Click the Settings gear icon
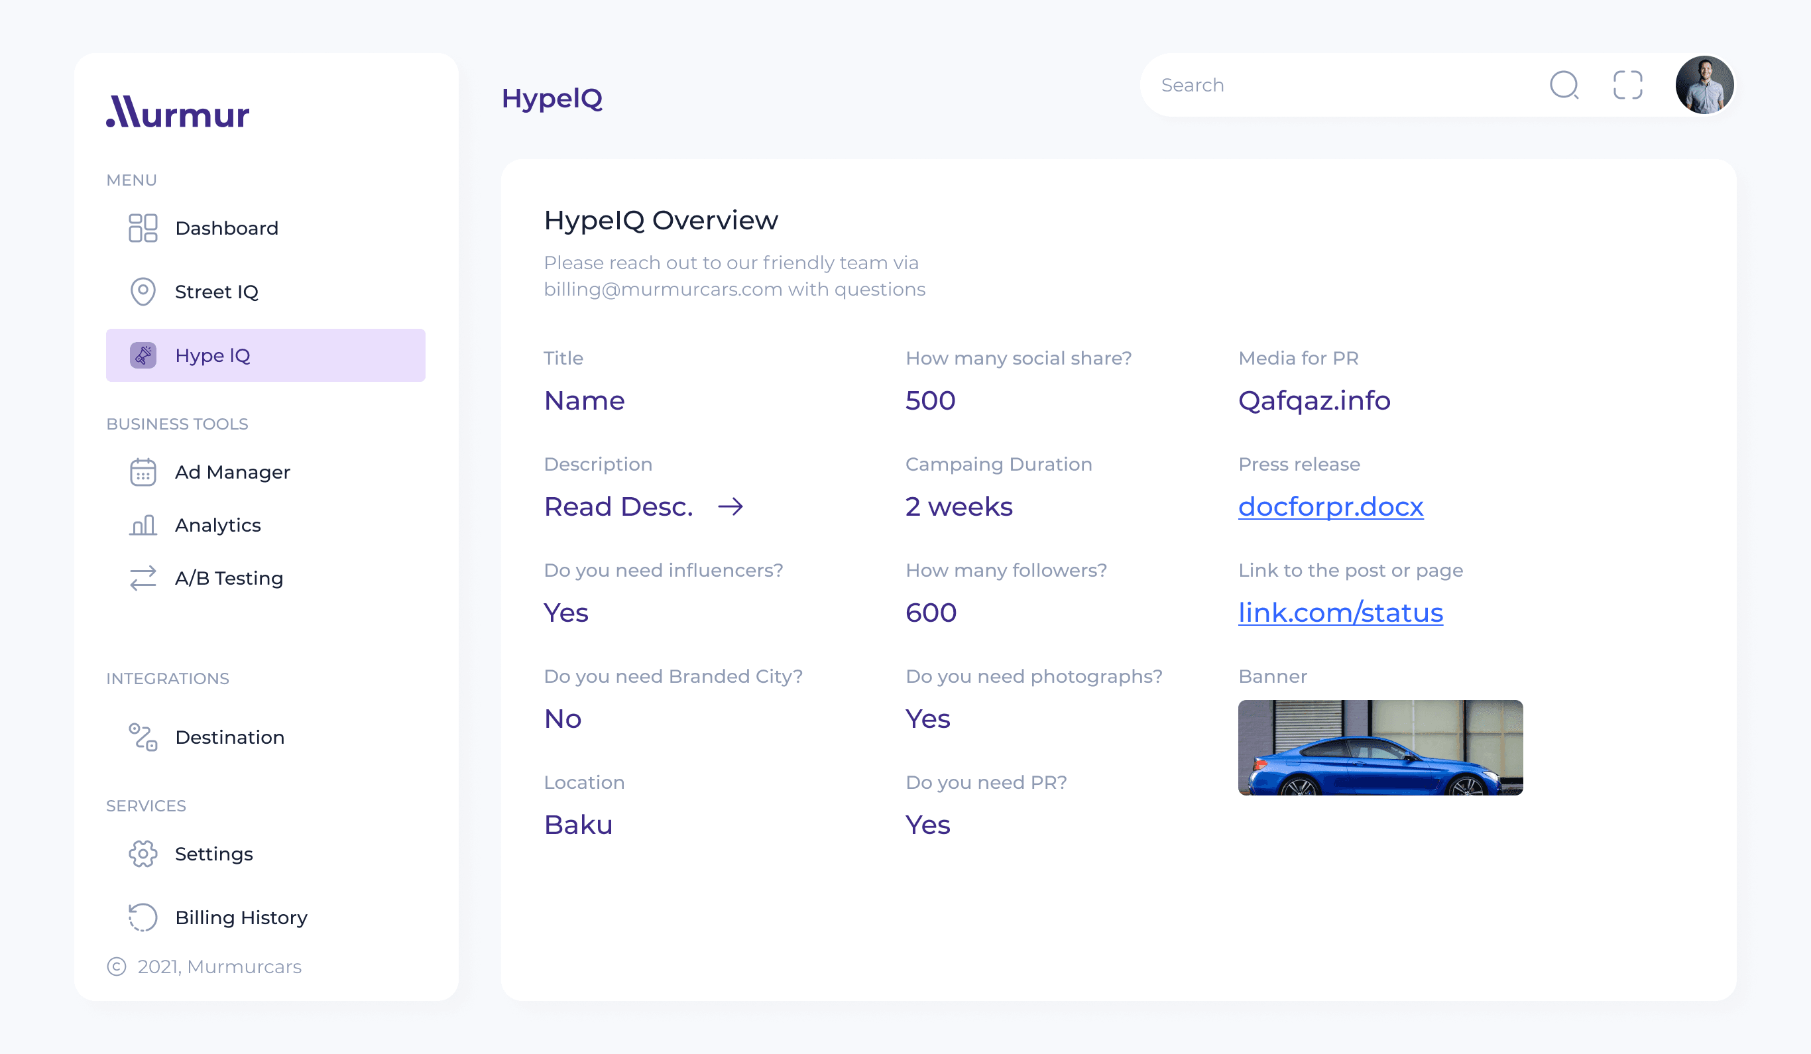 (x=143, y=854)
